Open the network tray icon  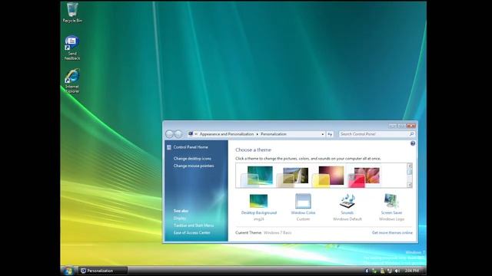pos(390,271)
